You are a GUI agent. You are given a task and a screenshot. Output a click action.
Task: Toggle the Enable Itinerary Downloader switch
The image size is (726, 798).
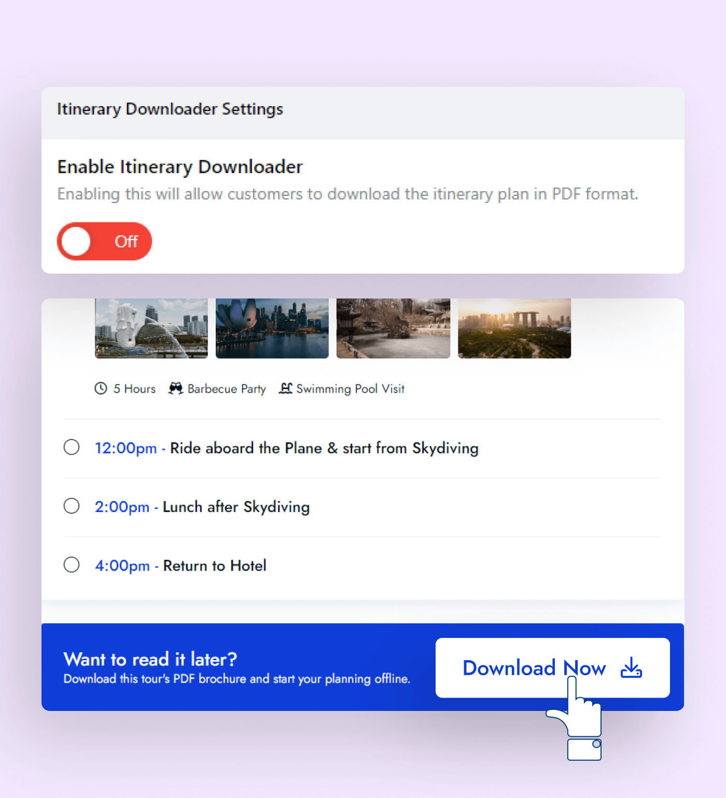coord(104,241)
